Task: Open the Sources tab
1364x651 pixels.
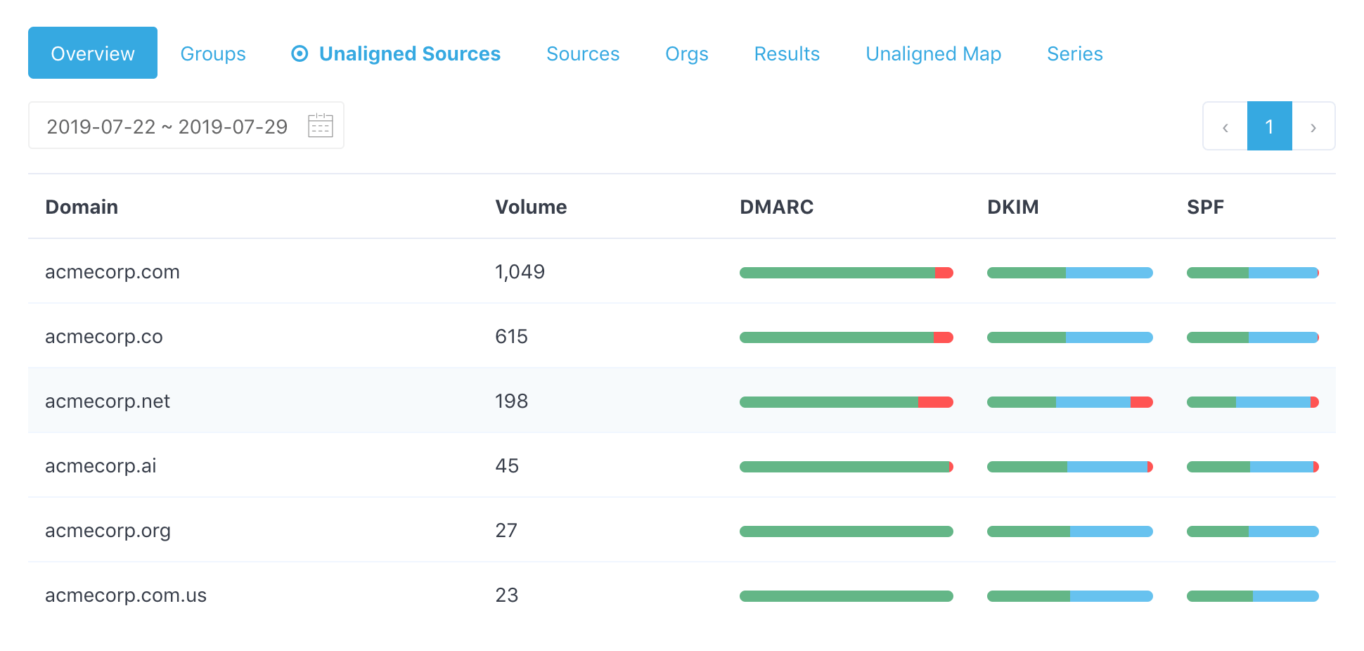Action: (x=582, y=53)
